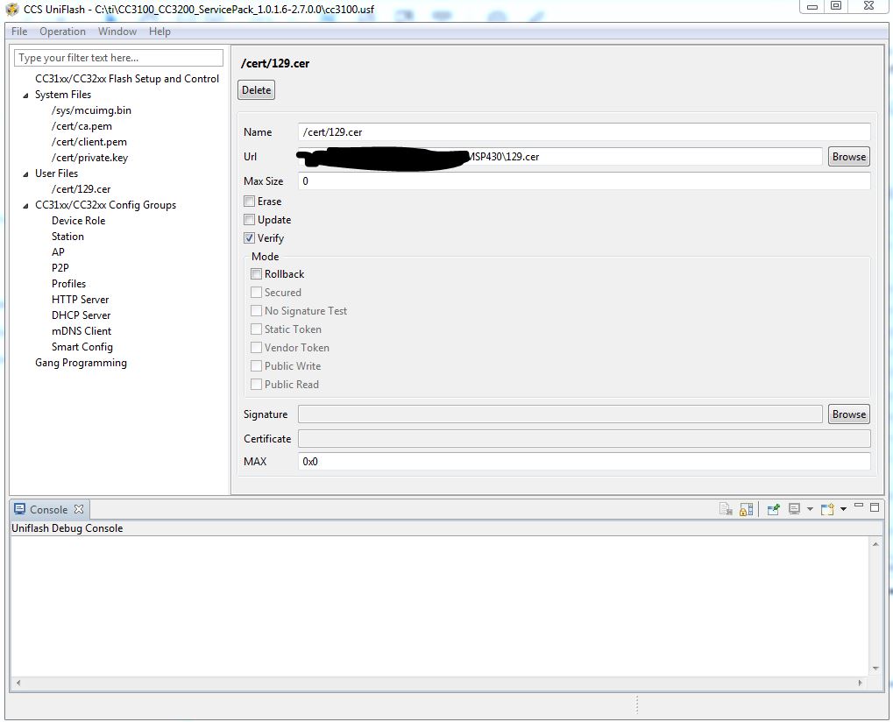Click the Secured mode checkbox
This screenshot has width=893, height=722.
click(256, 292)
